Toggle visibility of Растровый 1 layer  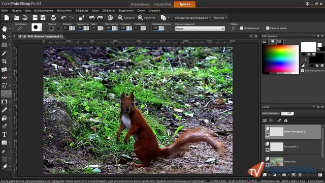coord(268,150)
